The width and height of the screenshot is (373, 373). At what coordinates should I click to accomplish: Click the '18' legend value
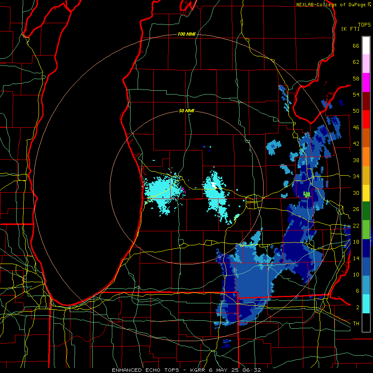[356, 242]
